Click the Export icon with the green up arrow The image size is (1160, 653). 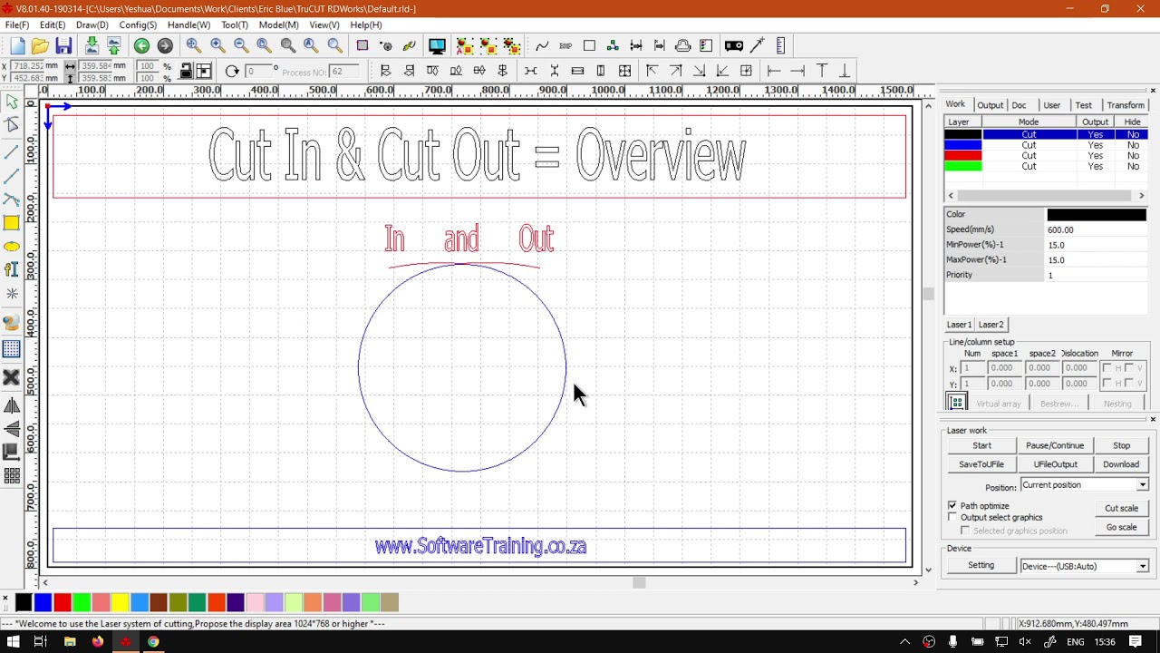pos(114,46)
